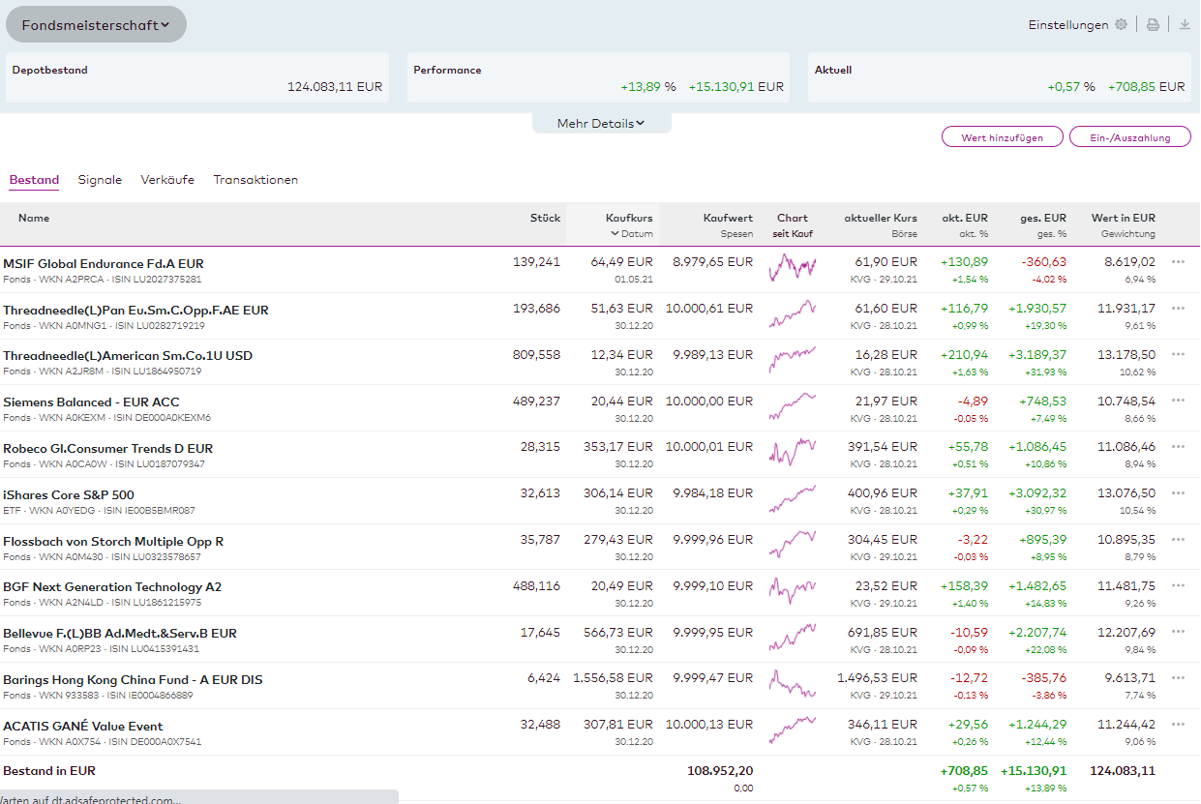Open three-dot menu for ACATIS GANÉ Value Event

pyautogui.click(x=1178, y=725)
